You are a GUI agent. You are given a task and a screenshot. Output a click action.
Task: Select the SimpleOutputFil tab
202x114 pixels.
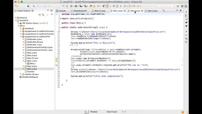pyautogui.click(x=79, y=11)
